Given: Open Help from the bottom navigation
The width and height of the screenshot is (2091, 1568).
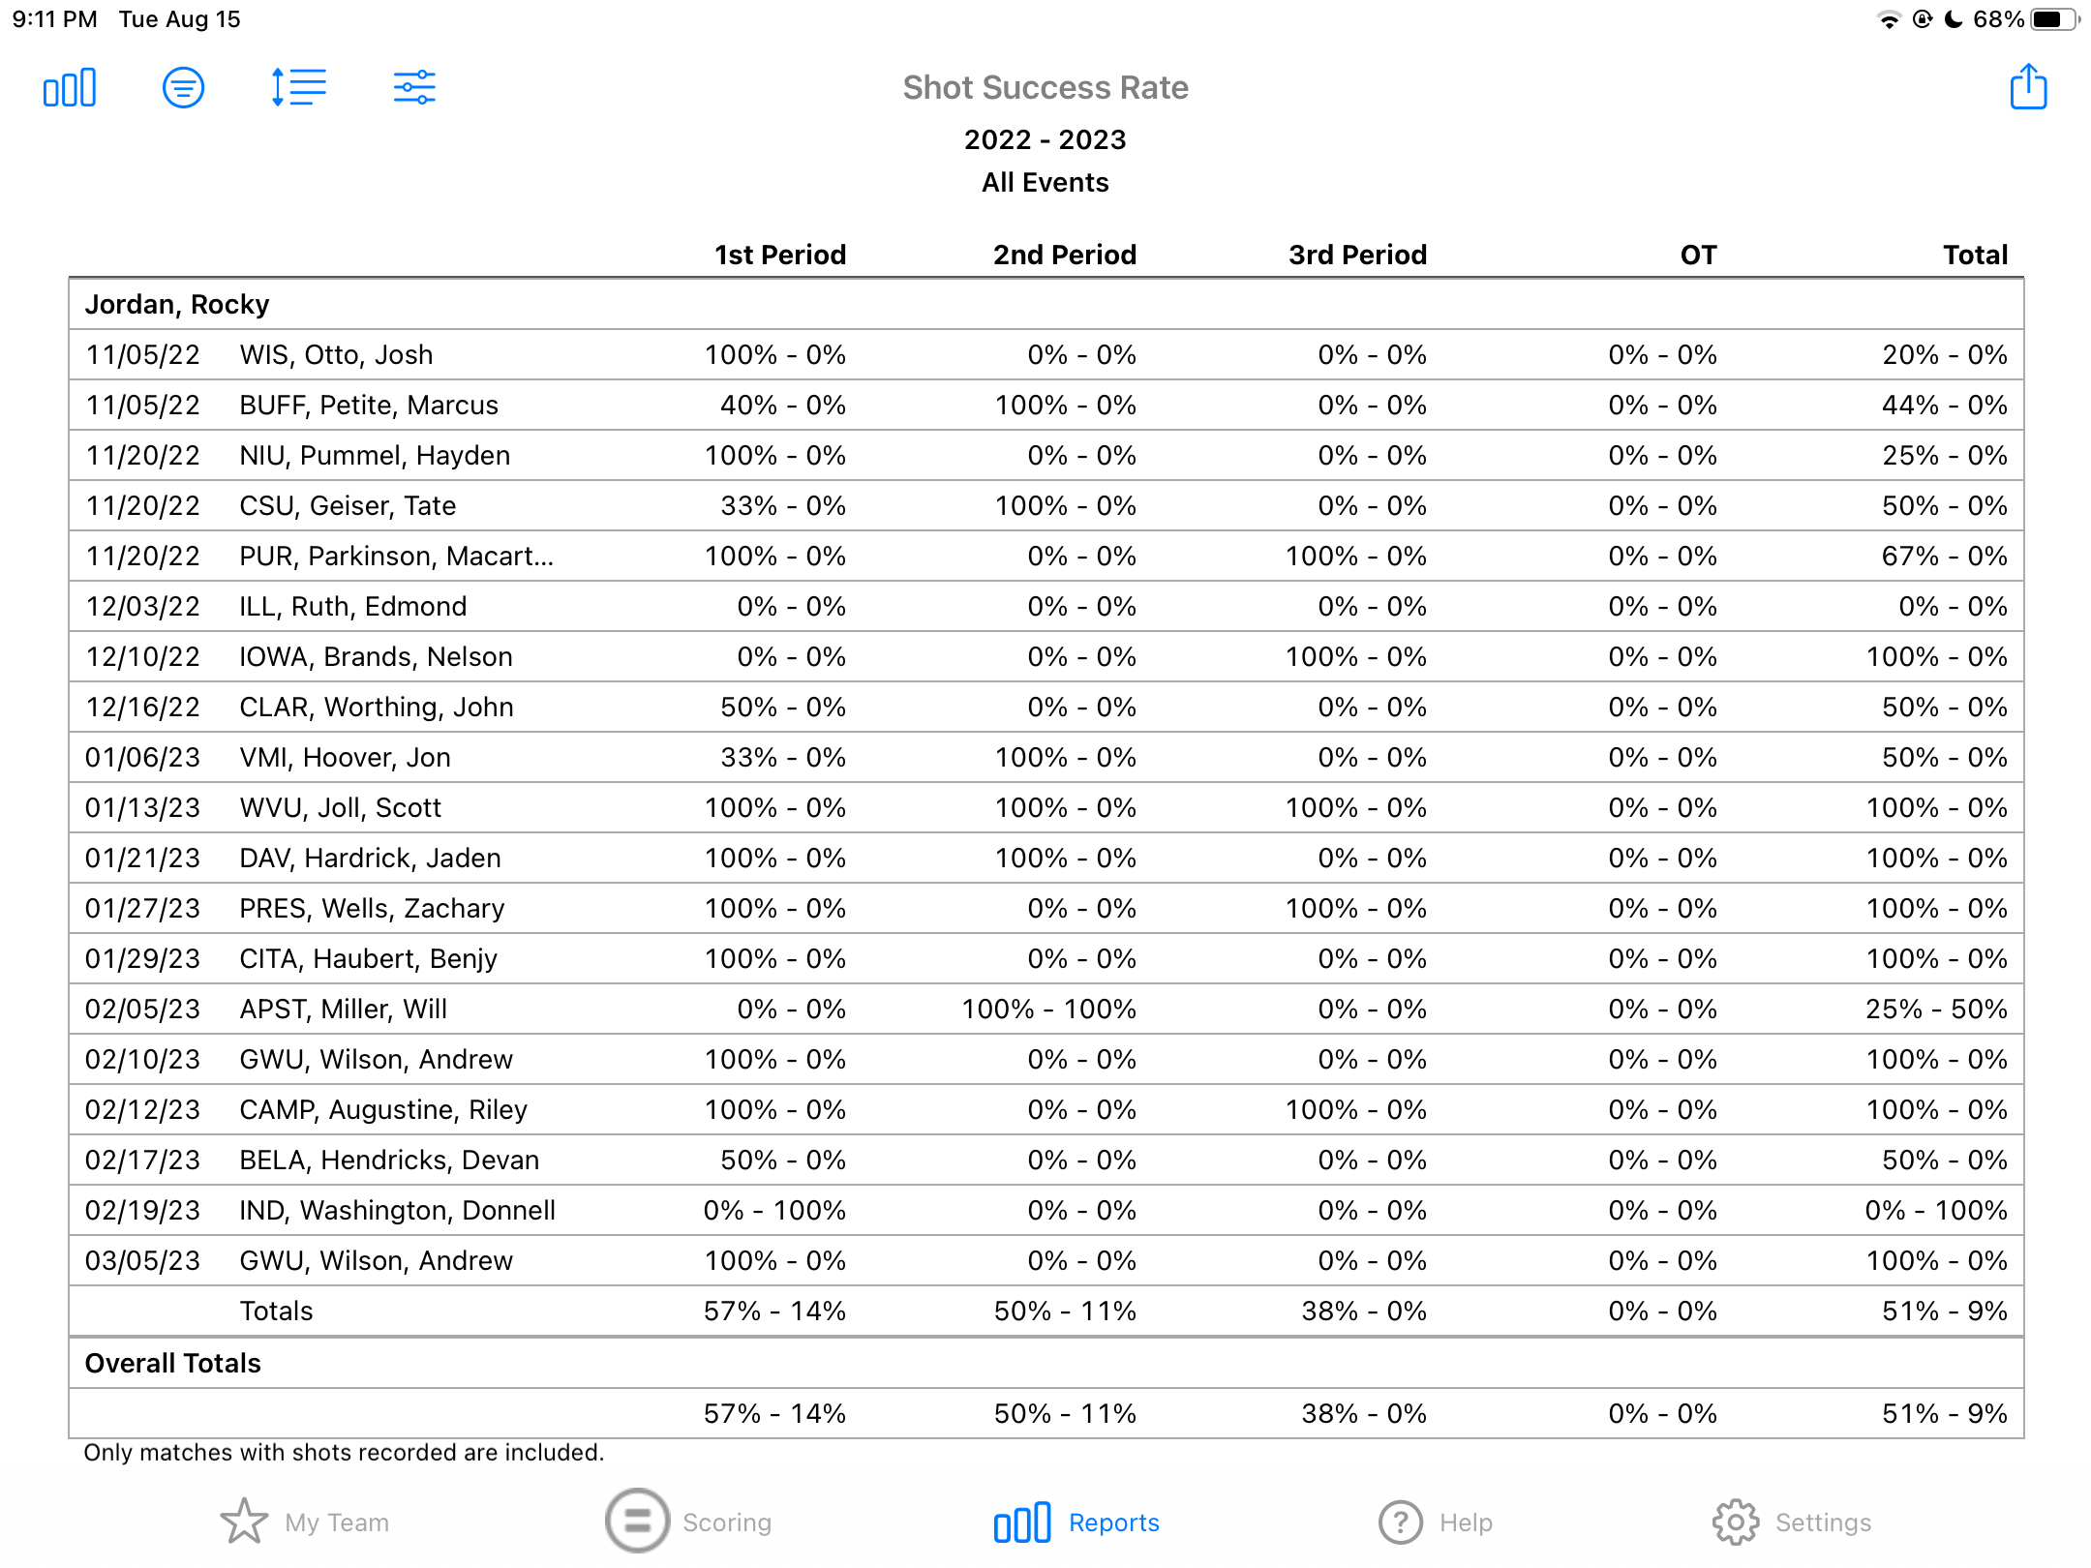Looking at the screenshot, I should pyautogui.click(x=1401, y=1522).
